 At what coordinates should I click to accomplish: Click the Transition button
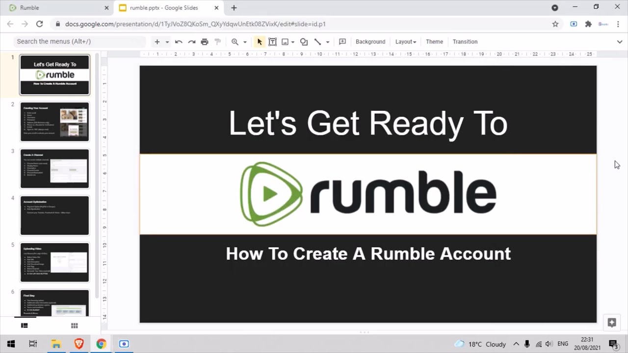[x=465, y=42]
